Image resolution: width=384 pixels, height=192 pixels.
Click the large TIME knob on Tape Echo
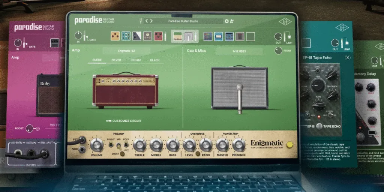click(x=318, y=85)
